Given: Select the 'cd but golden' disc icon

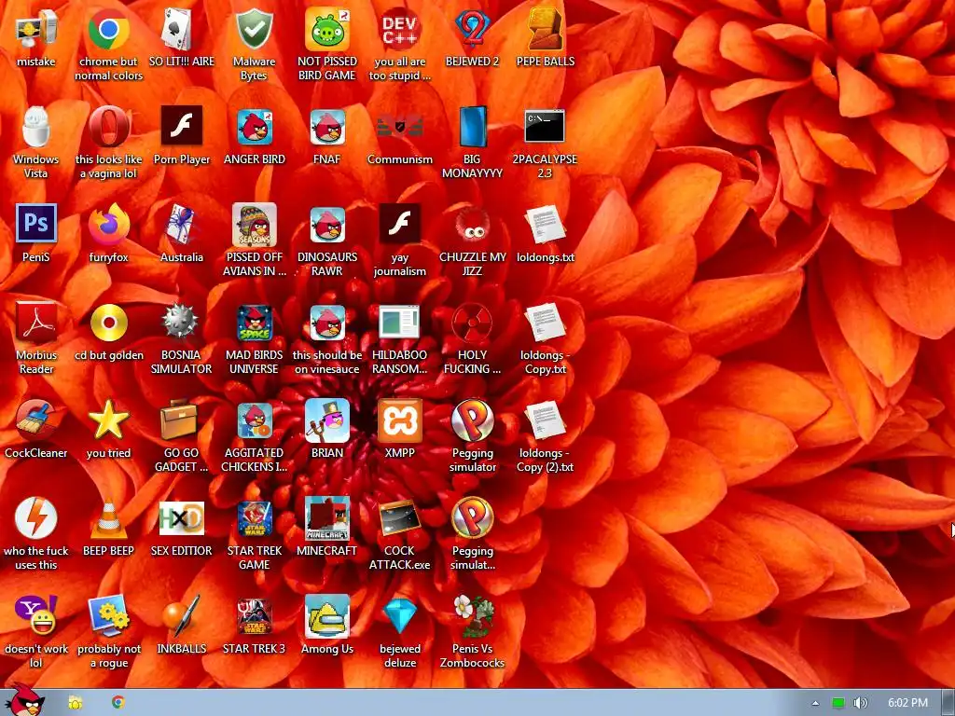Looking at the screenshot, I should [108, 323].
